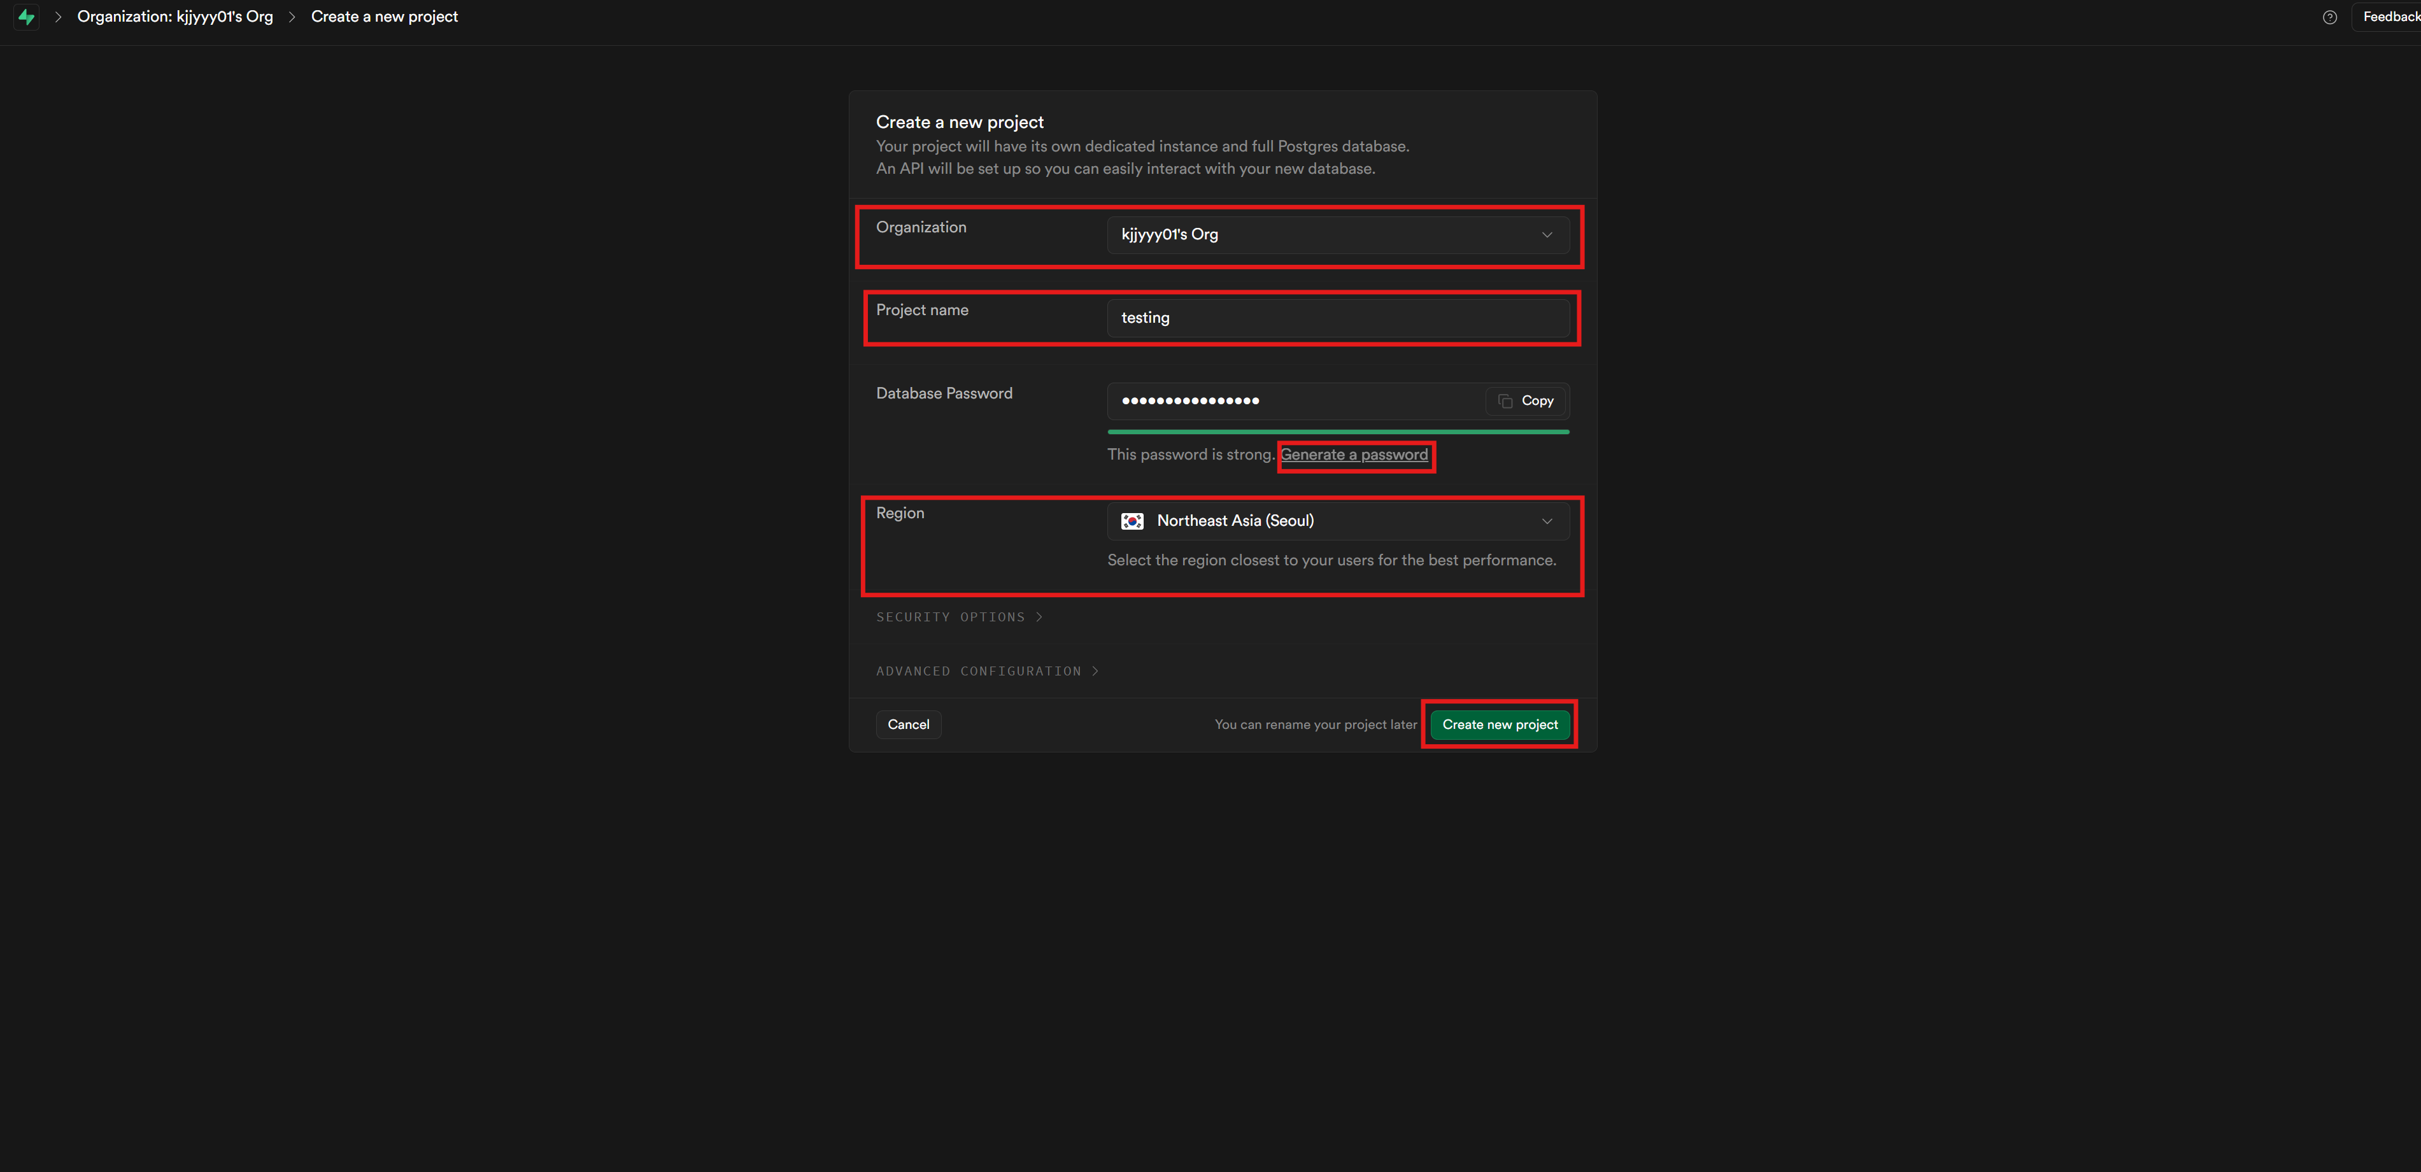The height and width of the screenshot is (1172, 2421).
Task: Open the Northeast Asia (Seoul) region dropdown
Action: pyautogui.click(x=1335, y=521)
